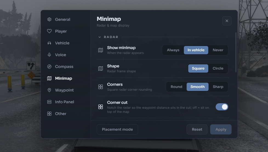The width and height of the screenshot is (268, 152).
Task: Click the Apply button
Action: (x=221, y=130)
